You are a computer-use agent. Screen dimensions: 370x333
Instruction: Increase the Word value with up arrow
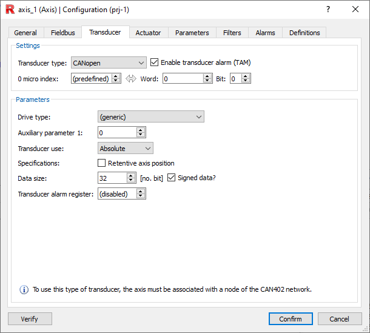(207, 76)
